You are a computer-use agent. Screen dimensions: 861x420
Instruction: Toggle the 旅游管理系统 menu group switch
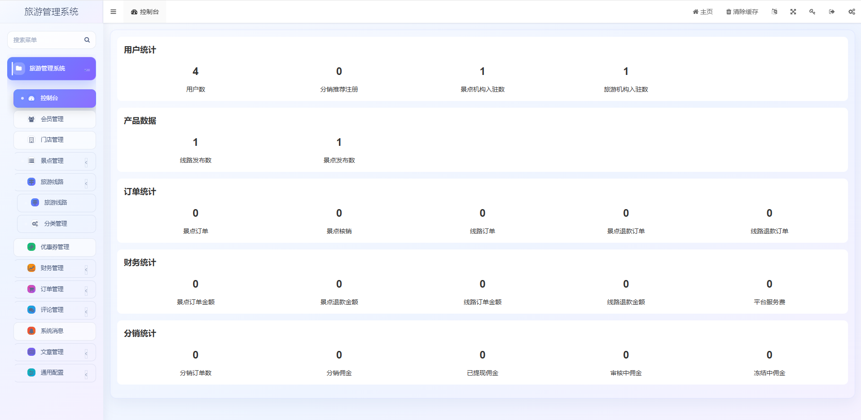click(87, 69)
